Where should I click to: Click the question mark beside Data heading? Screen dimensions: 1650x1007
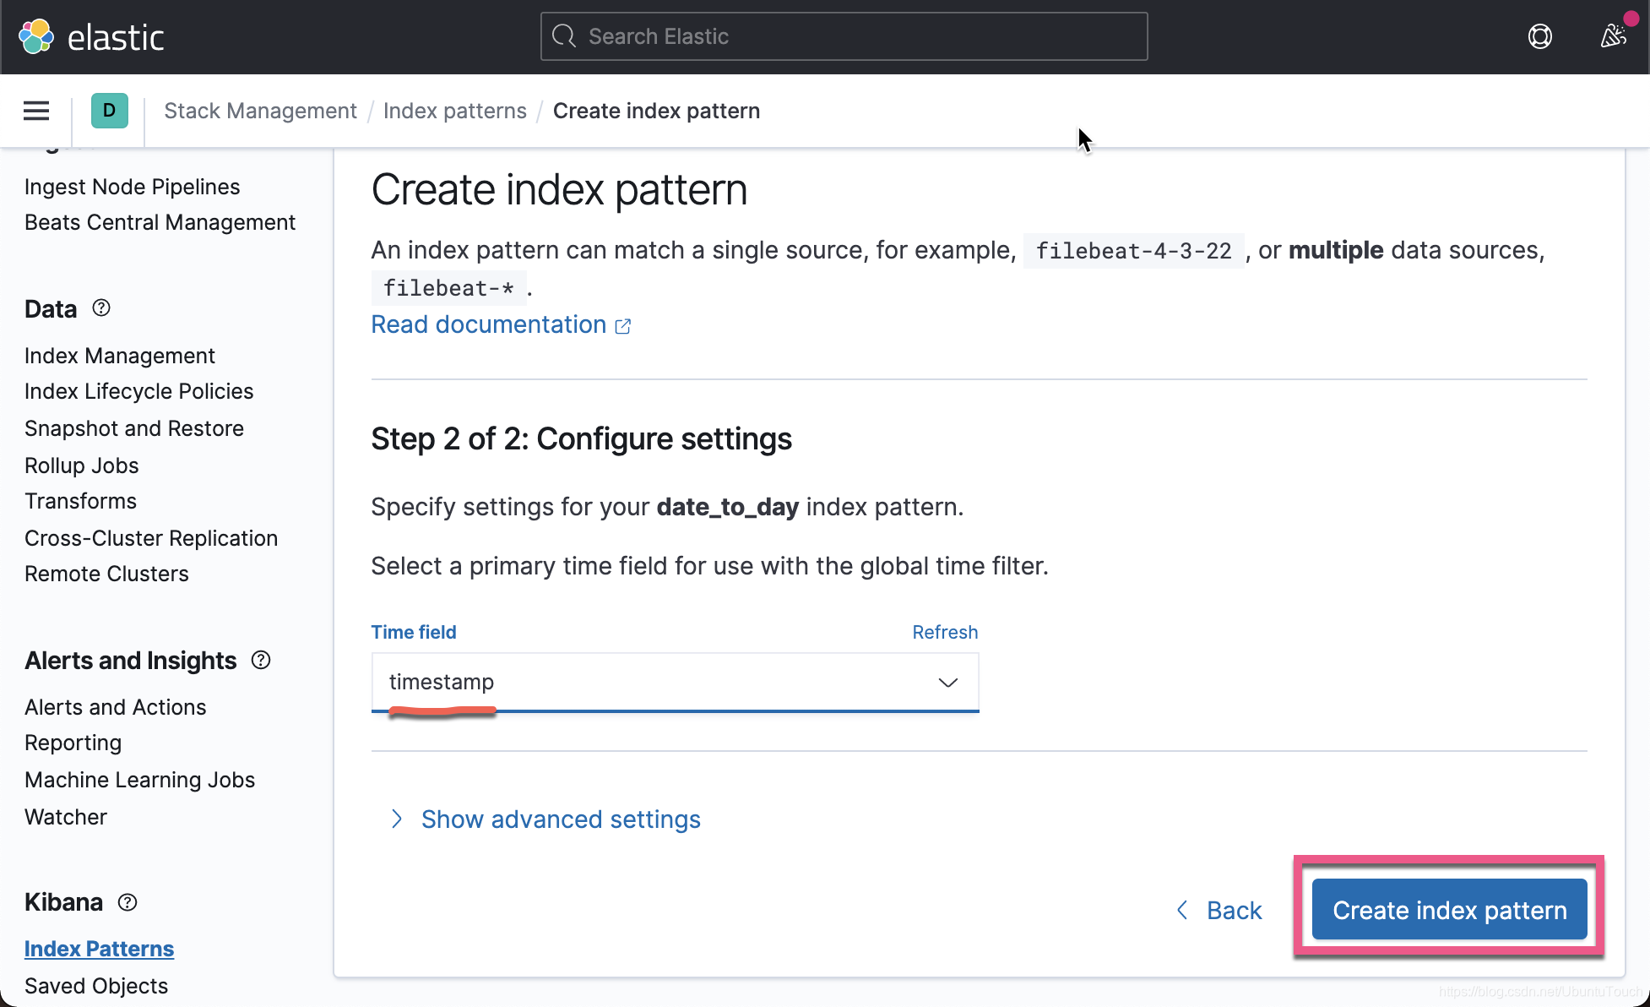point(100,308)
